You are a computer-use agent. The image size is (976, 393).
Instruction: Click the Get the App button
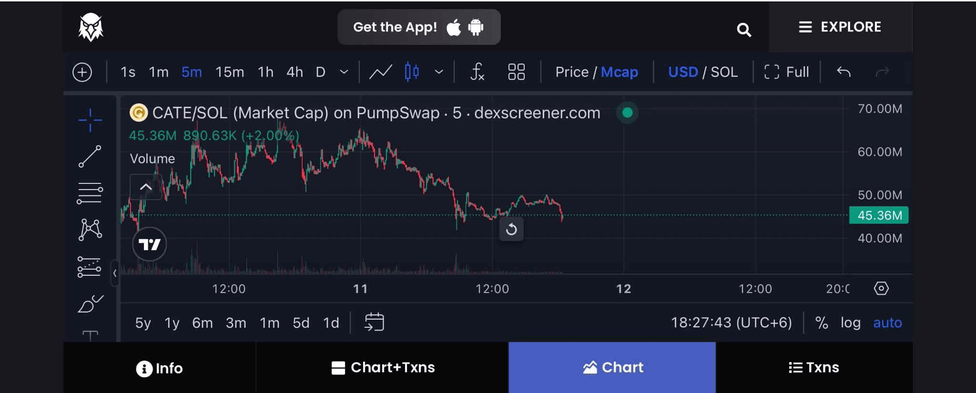(x=419, y=27)
